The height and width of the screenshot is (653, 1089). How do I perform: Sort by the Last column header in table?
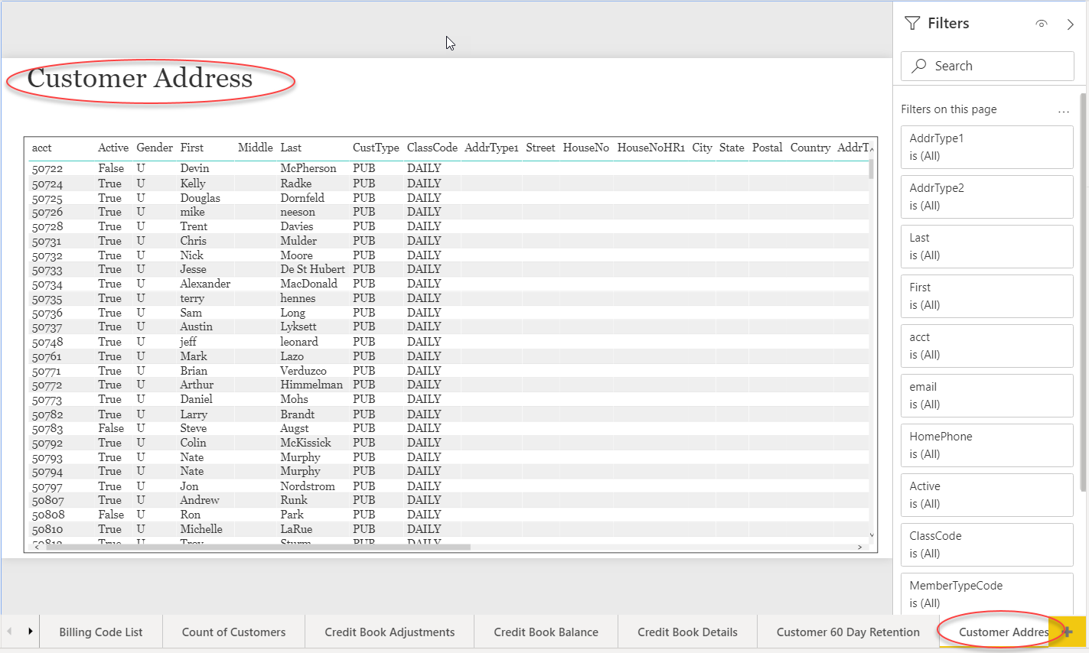click(x=291, y=148)
